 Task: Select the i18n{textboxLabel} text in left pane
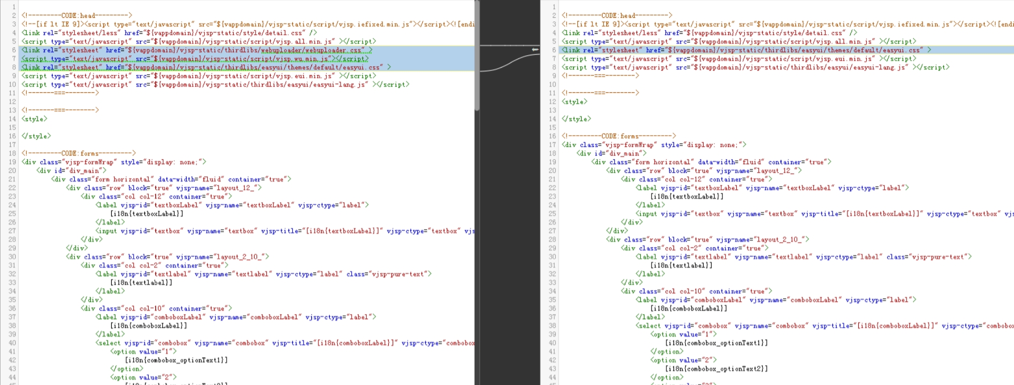click(x=147, y=213)
